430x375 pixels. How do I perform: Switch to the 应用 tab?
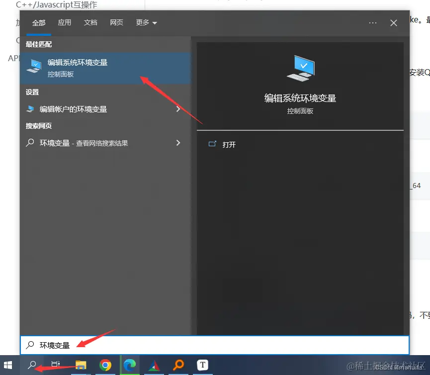click(65, 22)
